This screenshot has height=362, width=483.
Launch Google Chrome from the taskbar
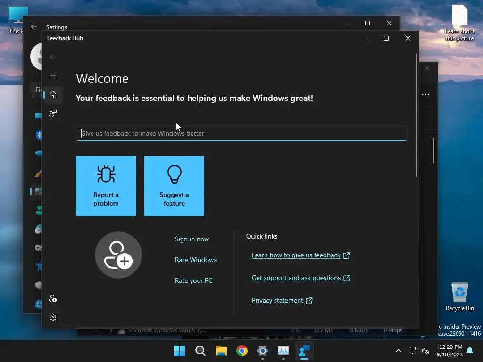click(x=242, y=351)
